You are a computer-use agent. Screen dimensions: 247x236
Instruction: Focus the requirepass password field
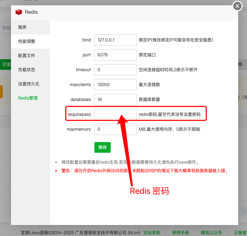coord(116,114)
